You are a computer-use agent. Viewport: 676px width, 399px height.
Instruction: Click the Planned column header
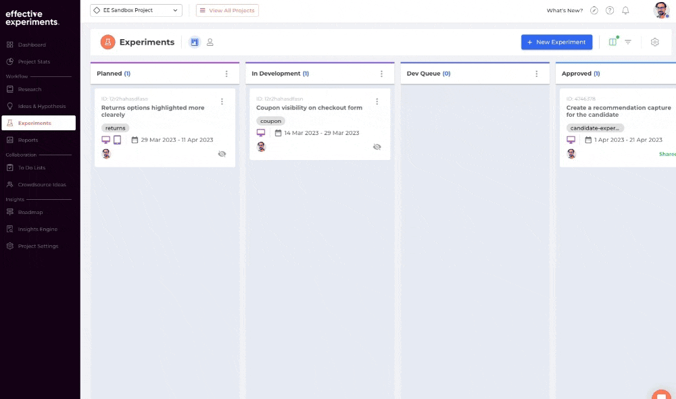pyautogui.click(x=165, y=73)
